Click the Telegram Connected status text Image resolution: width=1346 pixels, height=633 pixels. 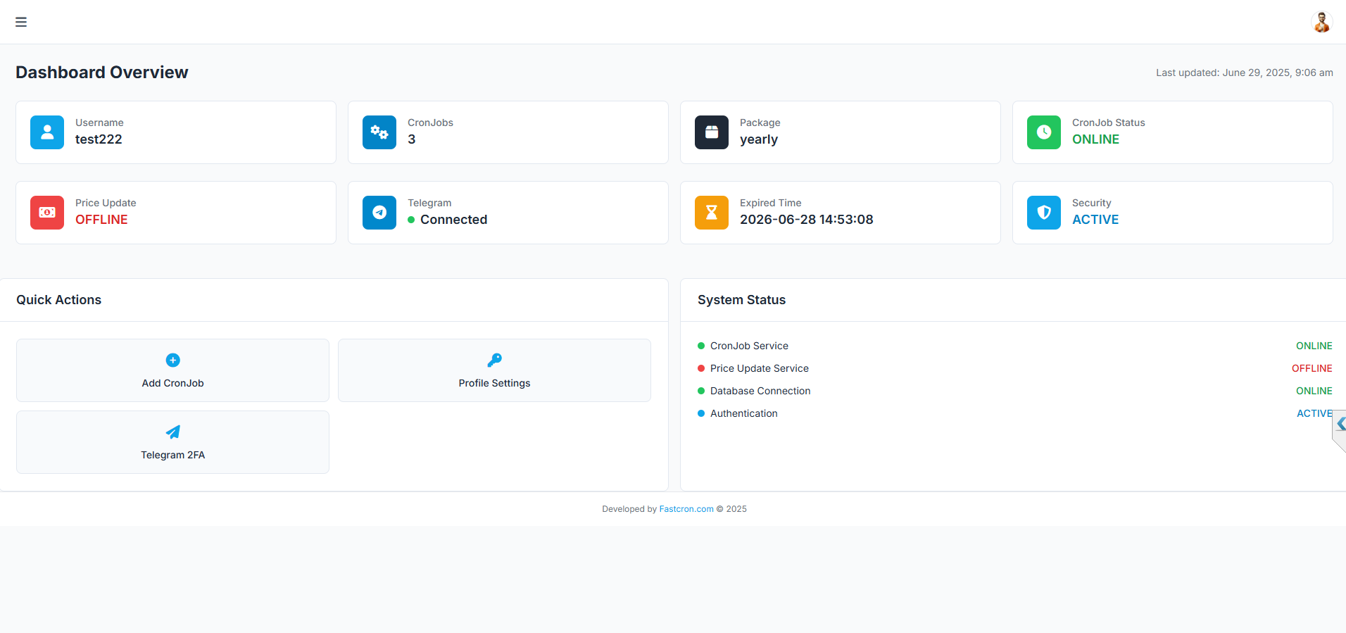(453, 220)
